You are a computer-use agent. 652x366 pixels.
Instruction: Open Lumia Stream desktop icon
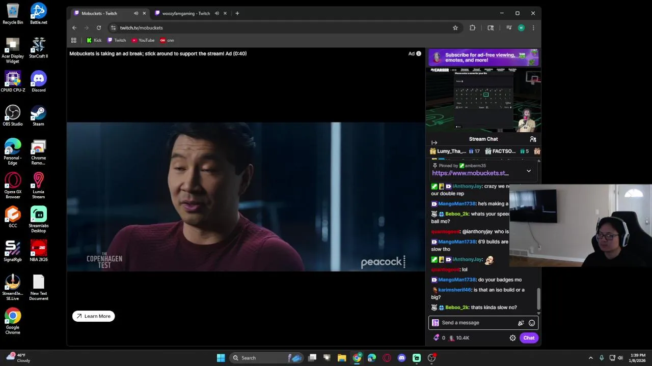pyautogui.click(x=38, y=186)
